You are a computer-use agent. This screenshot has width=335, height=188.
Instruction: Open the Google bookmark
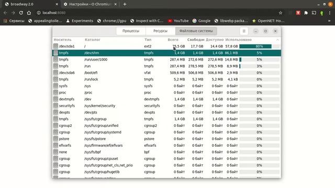click(202, 21)
